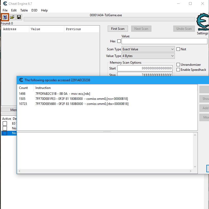The height and width of the screenshot is (209, 209).
Task: Click the Previous column header
Action: coord(82,29)
